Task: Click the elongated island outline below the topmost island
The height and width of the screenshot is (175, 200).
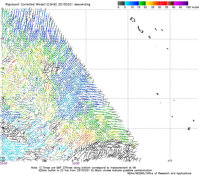Action: coord(140,30)
